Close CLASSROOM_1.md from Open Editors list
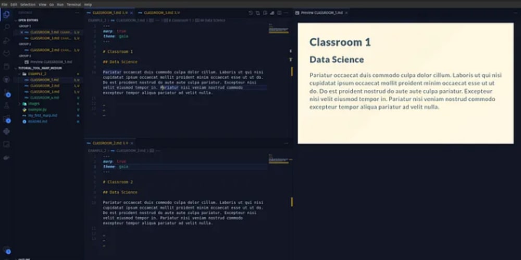521x260 pixels. point(21,32)
